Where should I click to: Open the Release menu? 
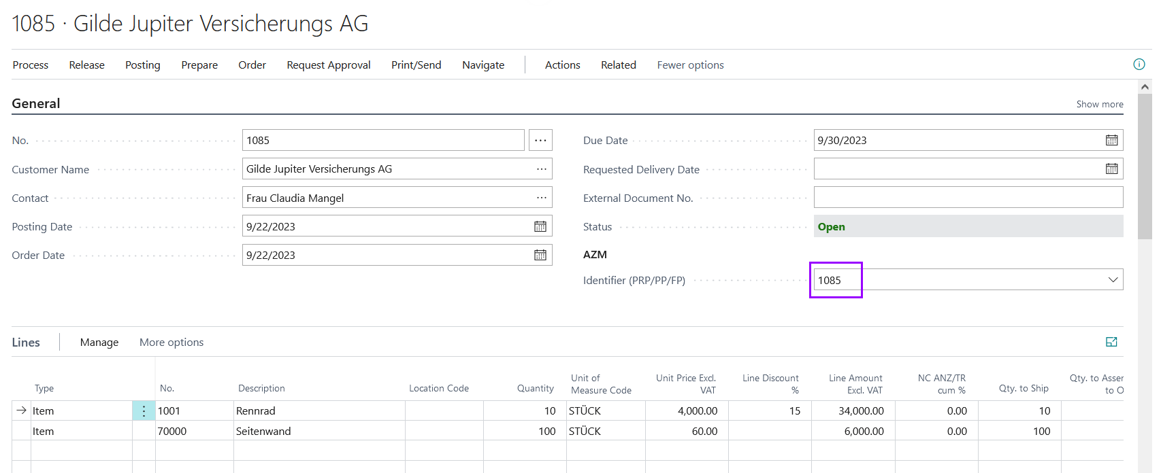[x=87, y=65]
